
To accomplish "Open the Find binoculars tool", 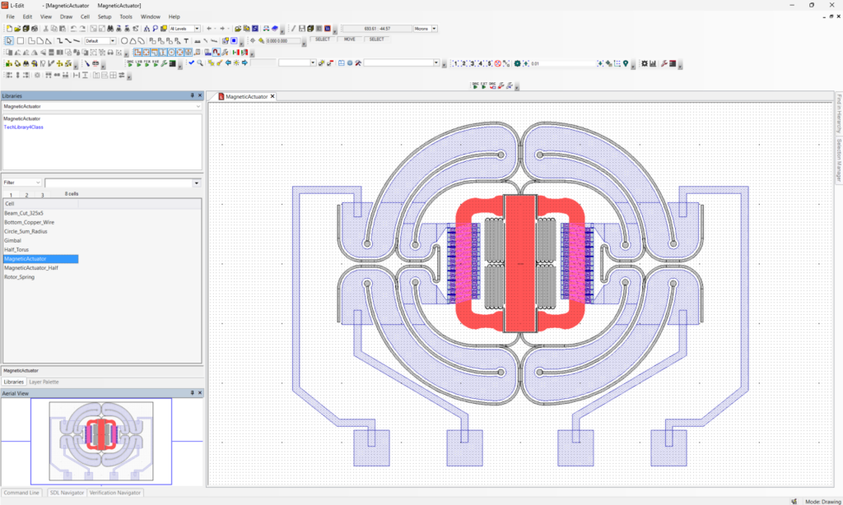I will (112, 28).
